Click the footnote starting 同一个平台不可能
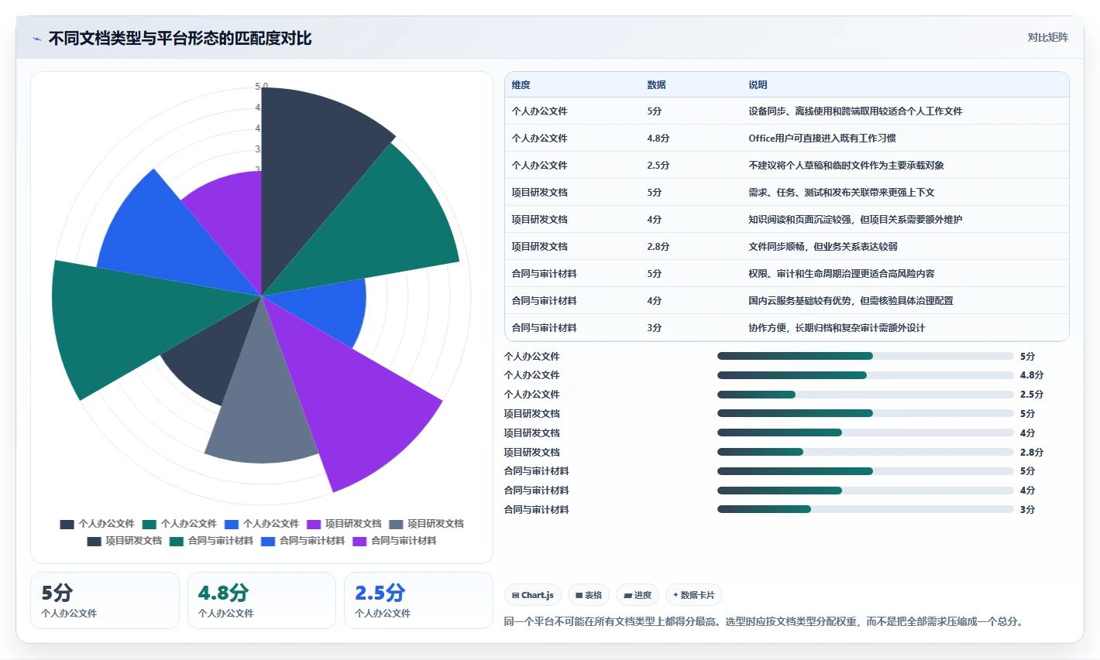This screenshot has width=1100, height=660. (x=765, y=621)
